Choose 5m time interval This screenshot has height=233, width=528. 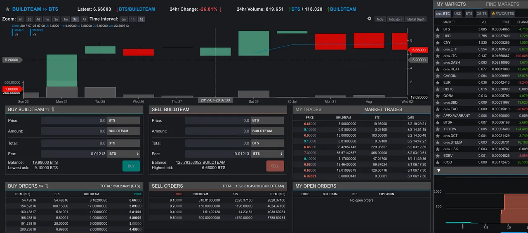123,19
